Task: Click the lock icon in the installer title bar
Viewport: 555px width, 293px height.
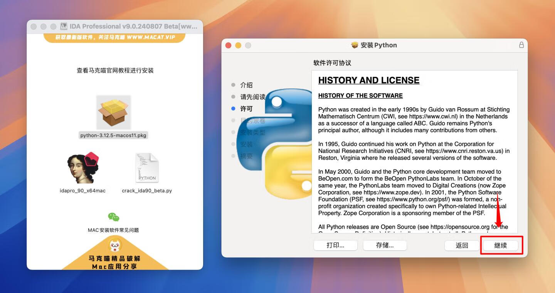Action: pos(521,45)
